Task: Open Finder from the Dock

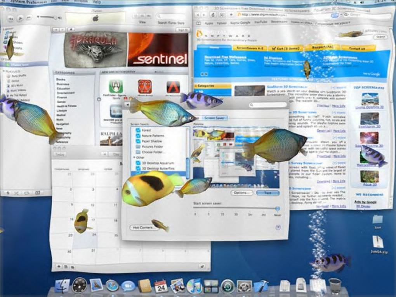Action: pyautogui.click(x=62, y=286)
